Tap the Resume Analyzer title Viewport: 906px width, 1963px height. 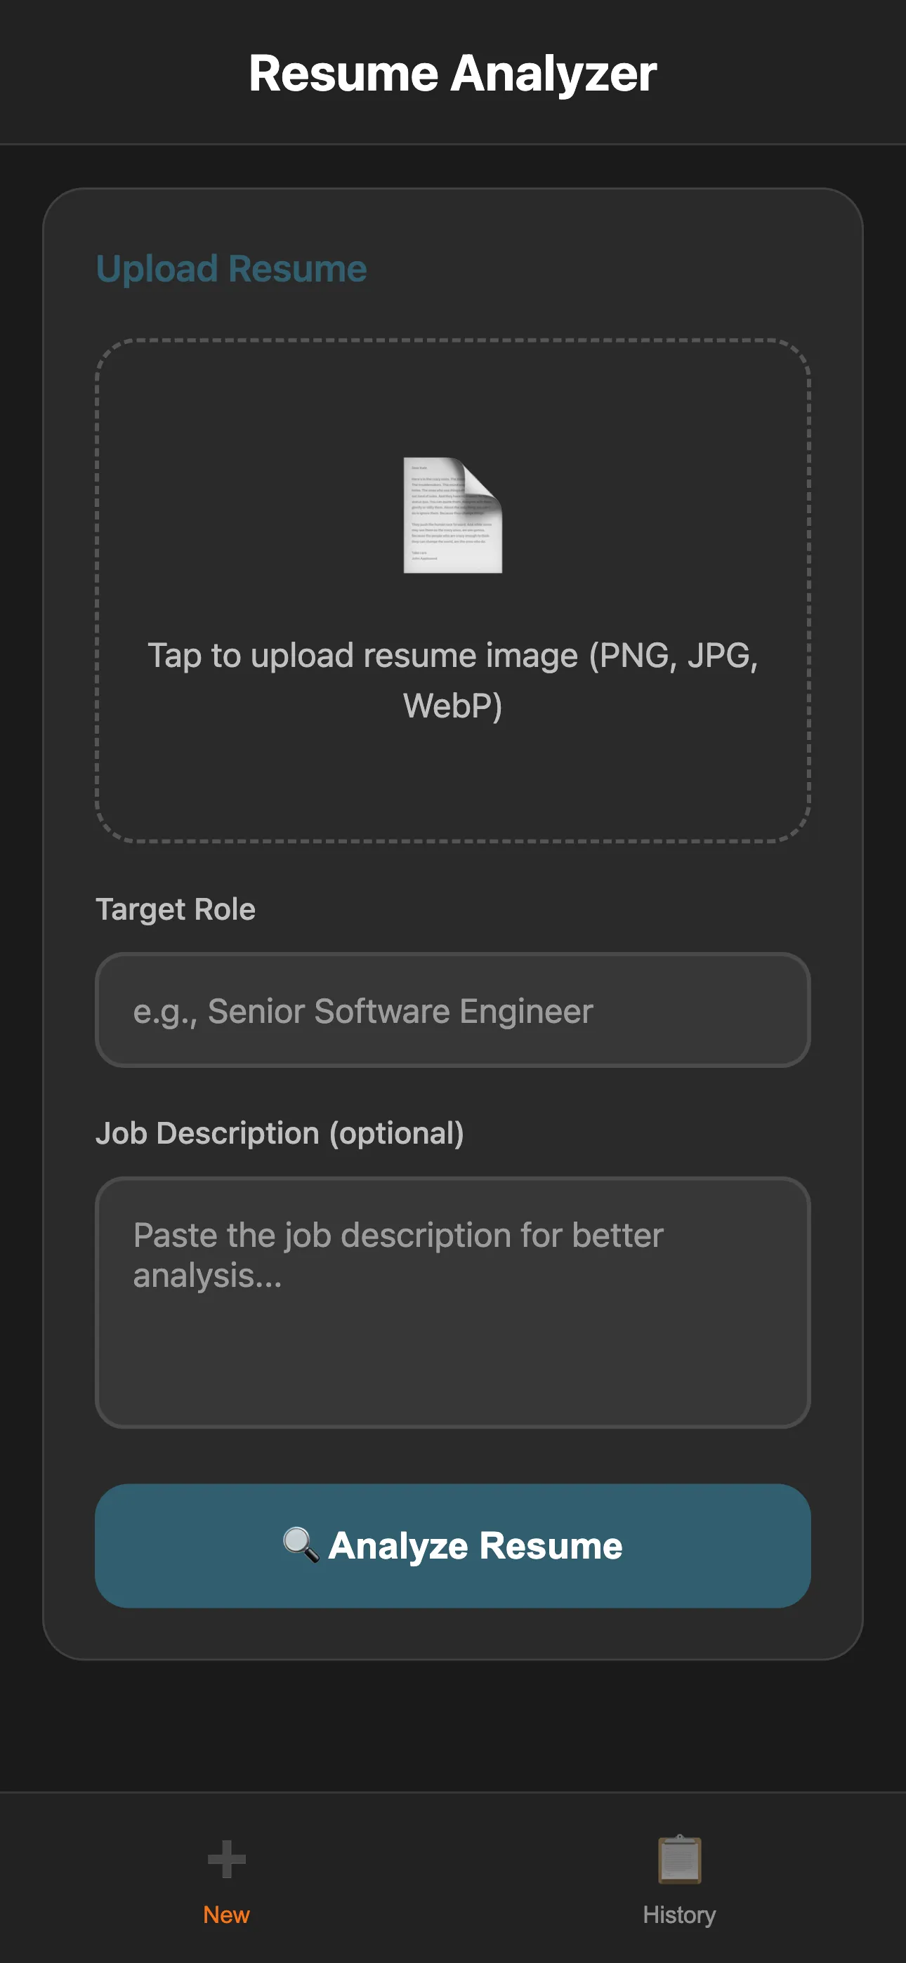pos(453,73)
